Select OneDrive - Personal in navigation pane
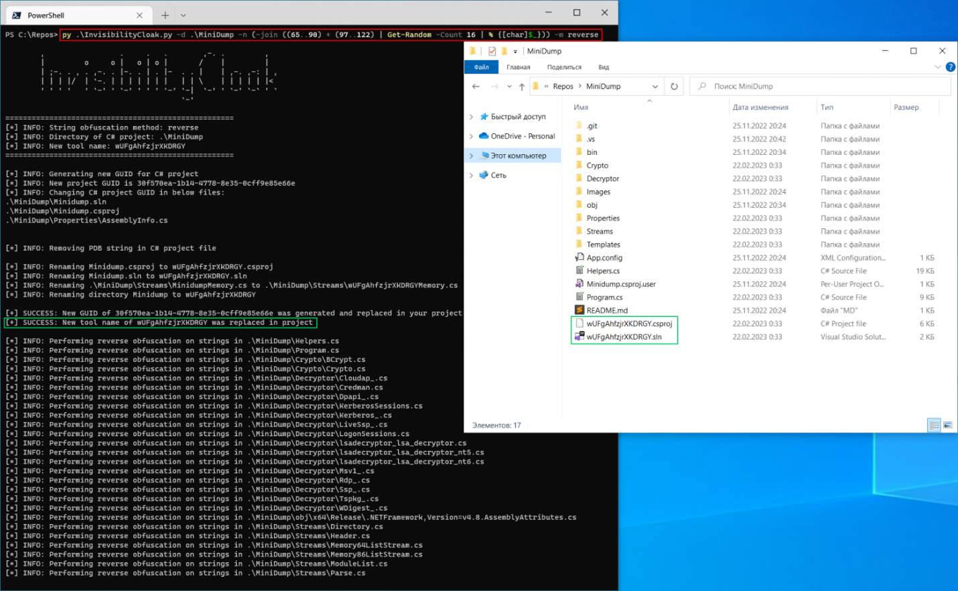 [517, 136]
